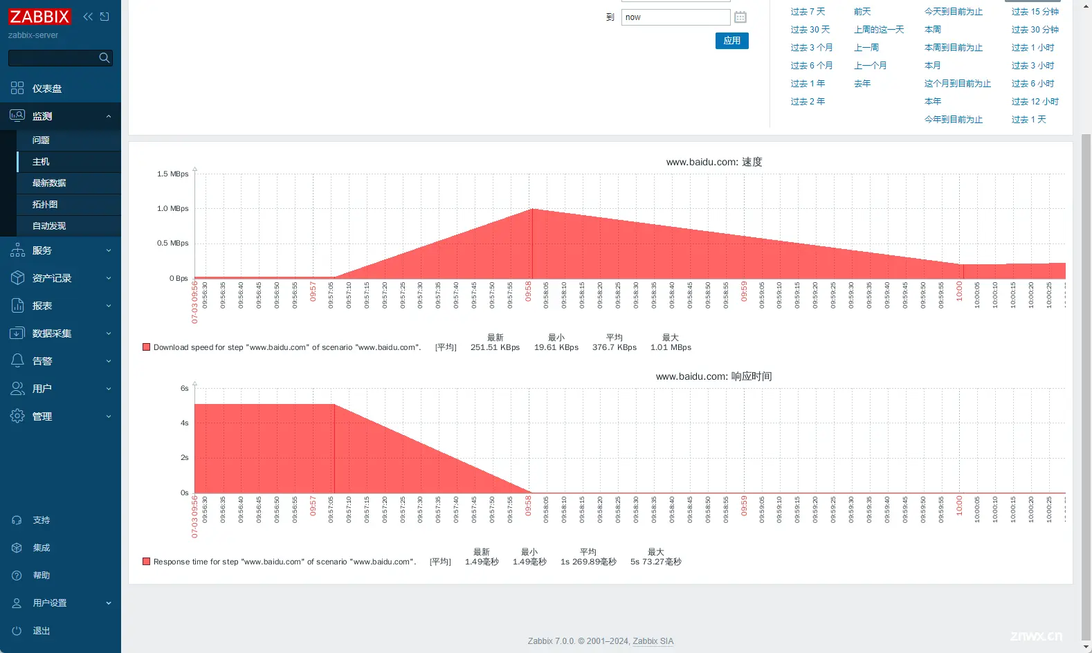The image size is (1092, 653).
Task: Expand the 用户 menu chevron
Action: 109,389
